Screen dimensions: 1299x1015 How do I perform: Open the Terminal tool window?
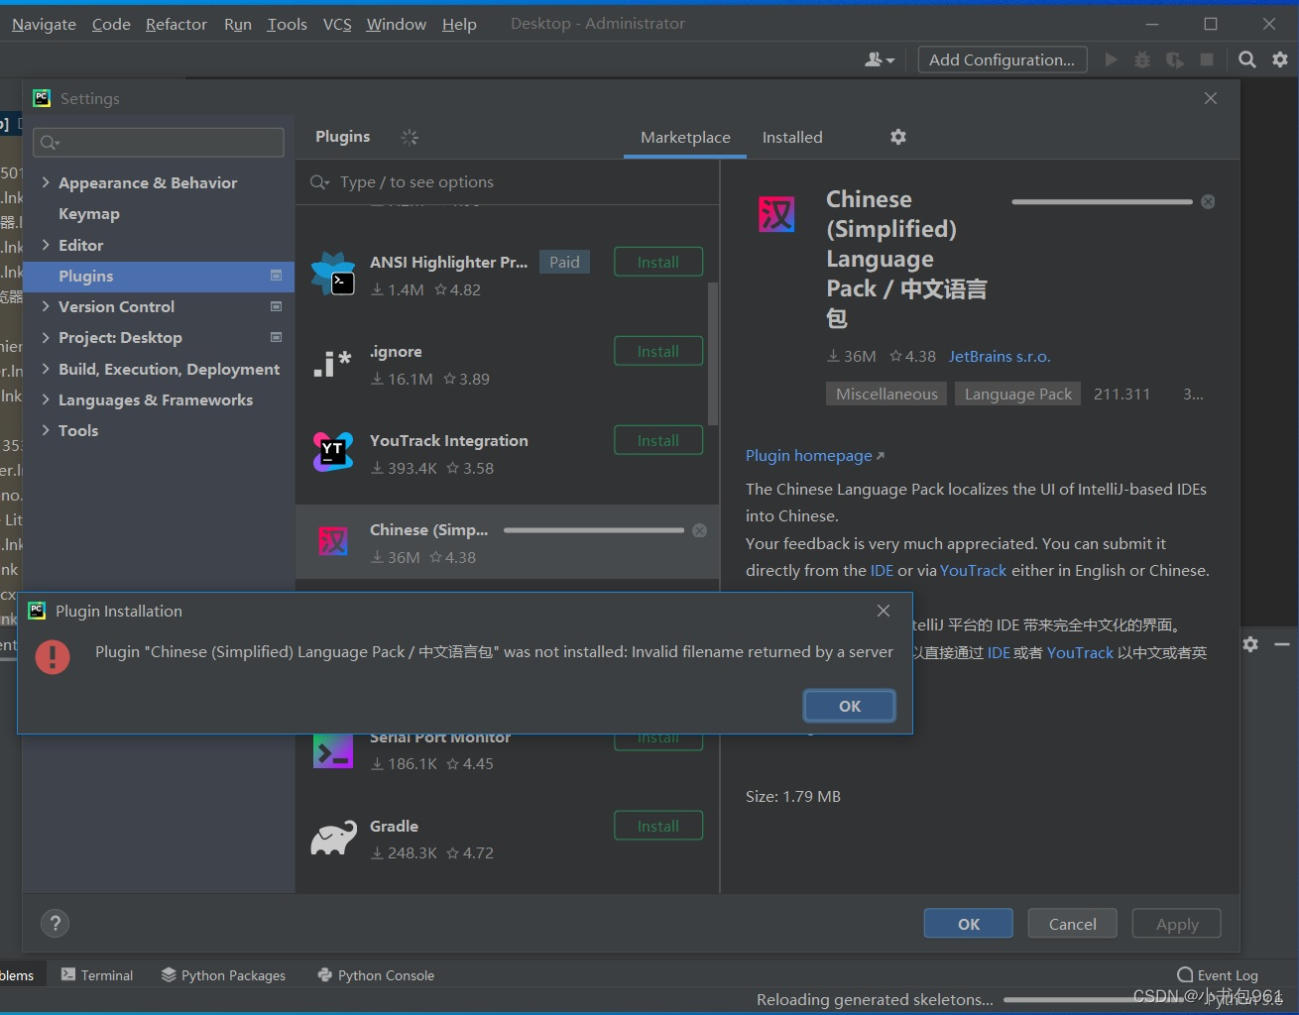pos(97,975)
